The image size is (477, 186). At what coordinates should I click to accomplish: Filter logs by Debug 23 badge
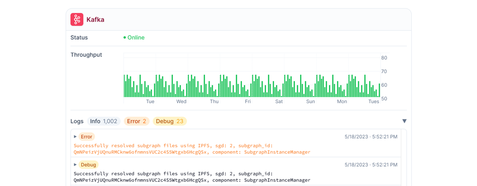[169, 121]
